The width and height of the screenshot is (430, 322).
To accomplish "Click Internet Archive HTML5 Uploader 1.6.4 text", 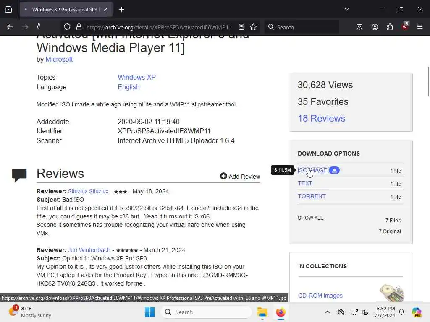I will point(176,141).
